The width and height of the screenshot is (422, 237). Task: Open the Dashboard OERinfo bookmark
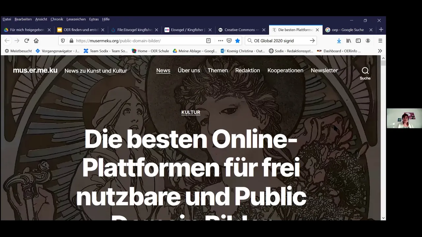pos(339,51)
